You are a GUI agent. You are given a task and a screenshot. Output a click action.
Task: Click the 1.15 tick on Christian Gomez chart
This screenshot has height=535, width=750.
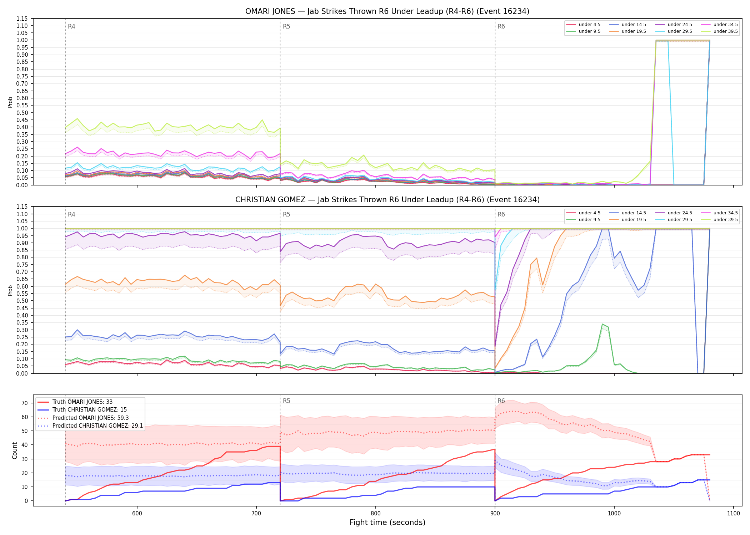[x=22, y=207]
